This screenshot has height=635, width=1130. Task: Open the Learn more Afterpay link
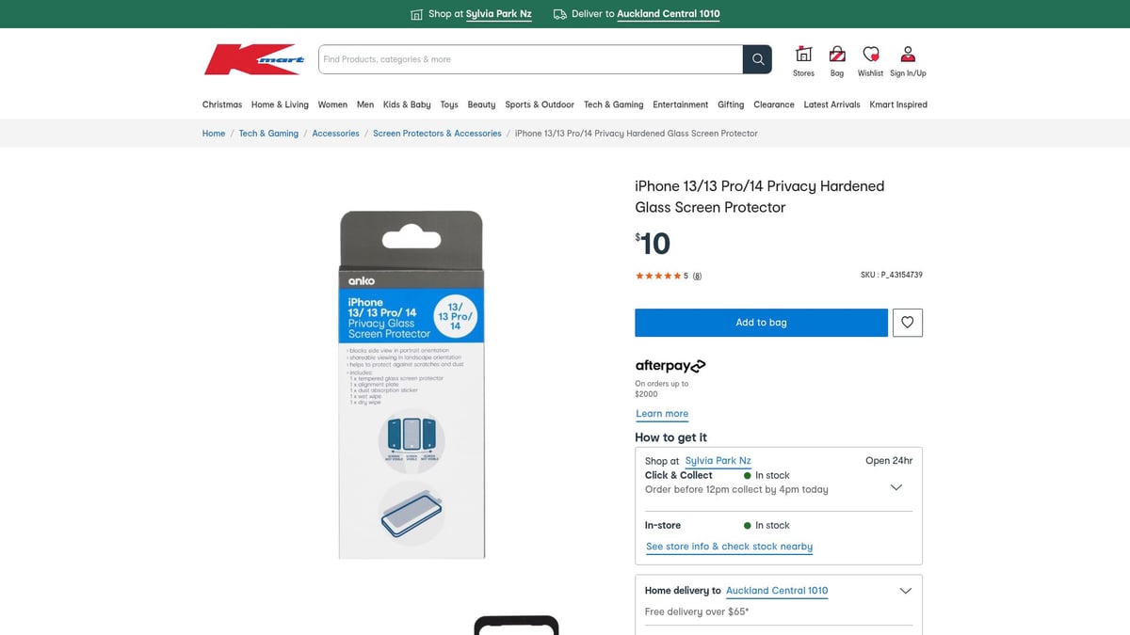pos(662,413)
